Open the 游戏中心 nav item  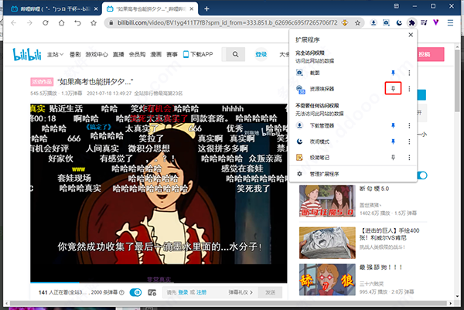click(97, 54)
